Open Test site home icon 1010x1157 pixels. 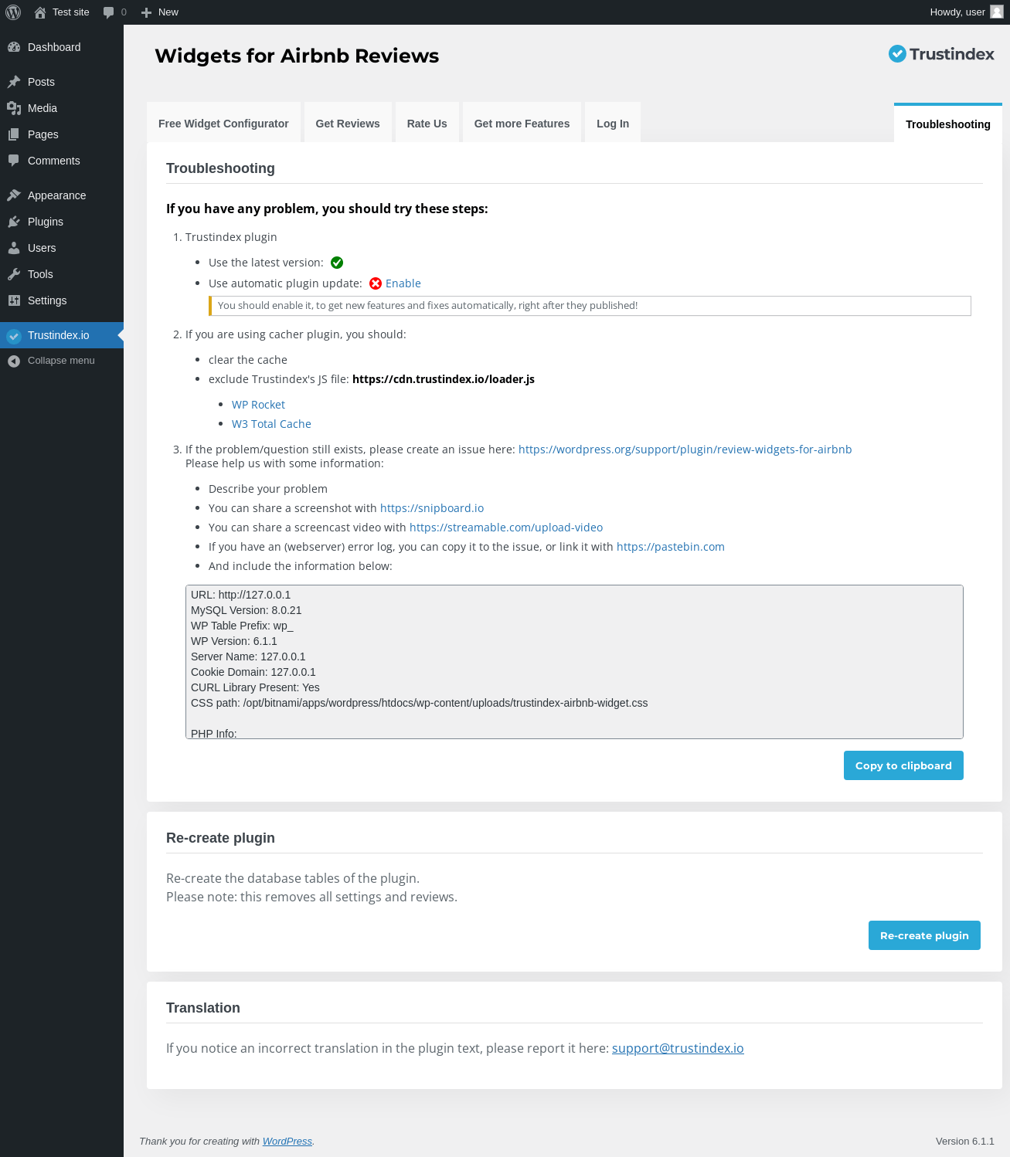coord(40,12)
